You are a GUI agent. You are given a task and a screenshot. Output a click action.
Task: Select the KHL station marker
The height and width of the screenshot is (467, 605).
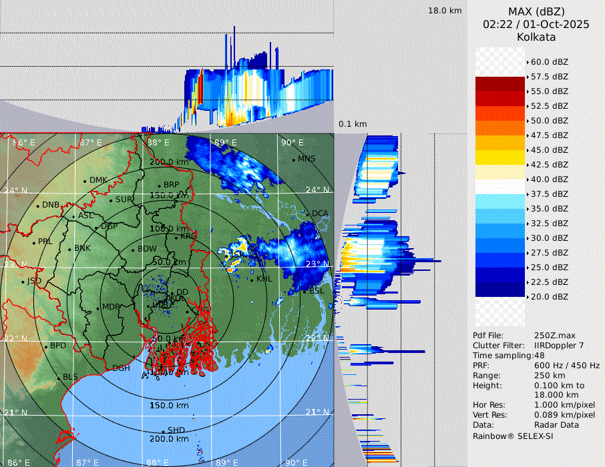(x=252, y=279)
